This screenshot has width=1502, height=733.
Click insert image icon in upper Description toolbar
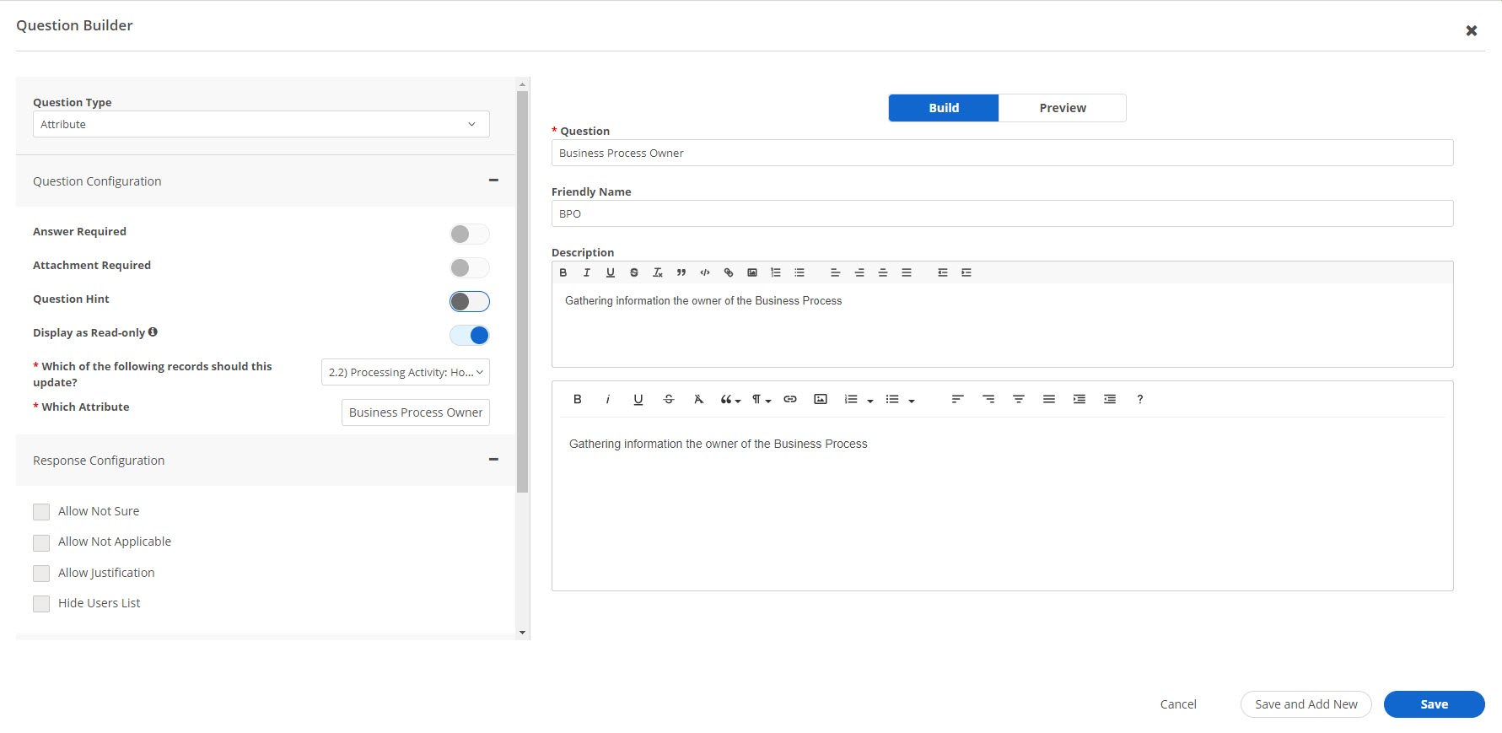pos(752,272)
